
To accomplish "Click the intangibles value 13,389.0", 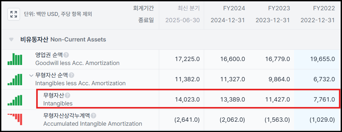I will (232, 99).
